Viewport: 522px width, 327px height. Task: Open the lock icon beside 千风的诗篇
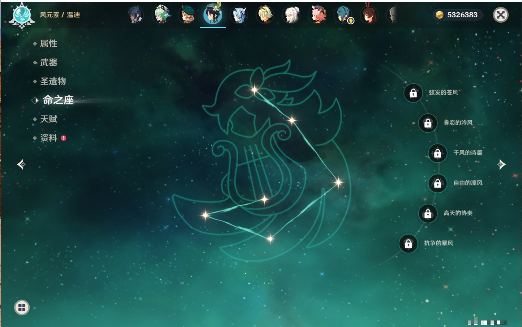438,153
